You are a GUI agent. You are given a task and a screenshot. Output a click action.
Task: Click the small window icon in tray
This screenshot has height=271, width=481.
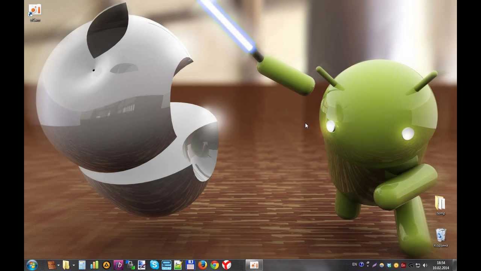pyautogui.click(x=368, y=263)
